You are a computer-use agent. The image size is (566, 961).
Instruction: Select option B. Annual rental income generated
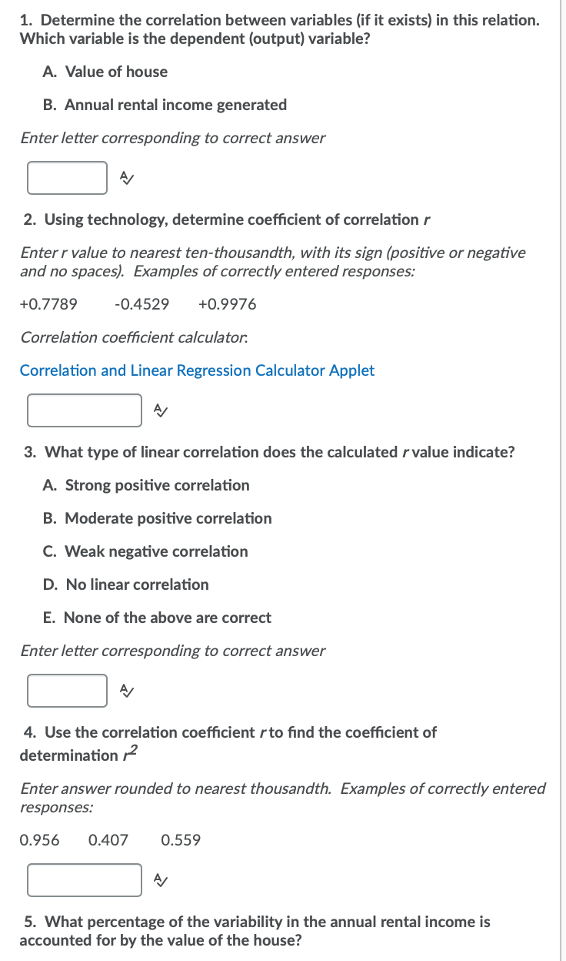pos(165,105)
